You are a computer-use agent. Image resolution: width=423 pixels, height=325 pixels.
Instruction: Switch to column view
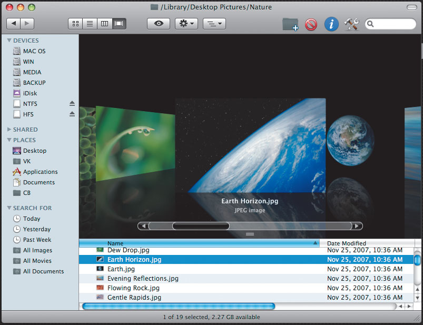(x=104, y=24)
